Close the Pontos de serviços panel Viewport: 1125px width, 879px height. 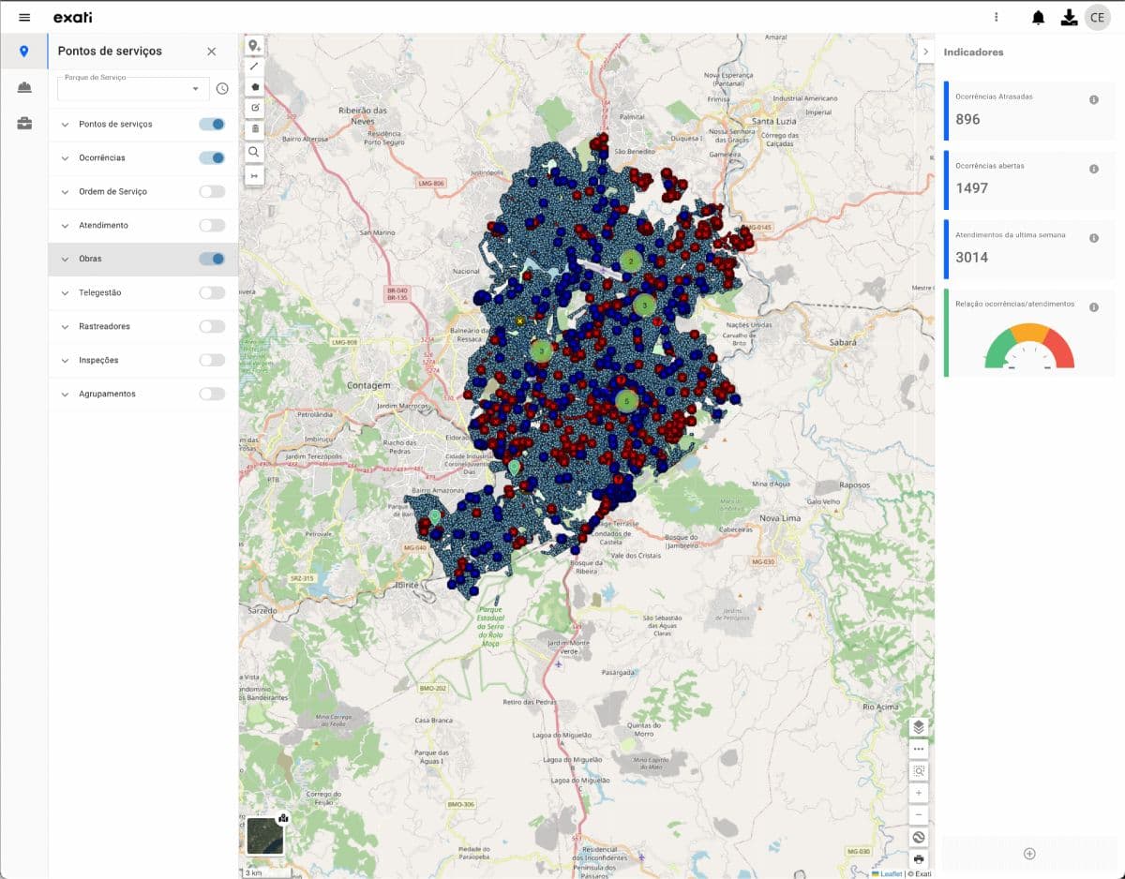211,52
